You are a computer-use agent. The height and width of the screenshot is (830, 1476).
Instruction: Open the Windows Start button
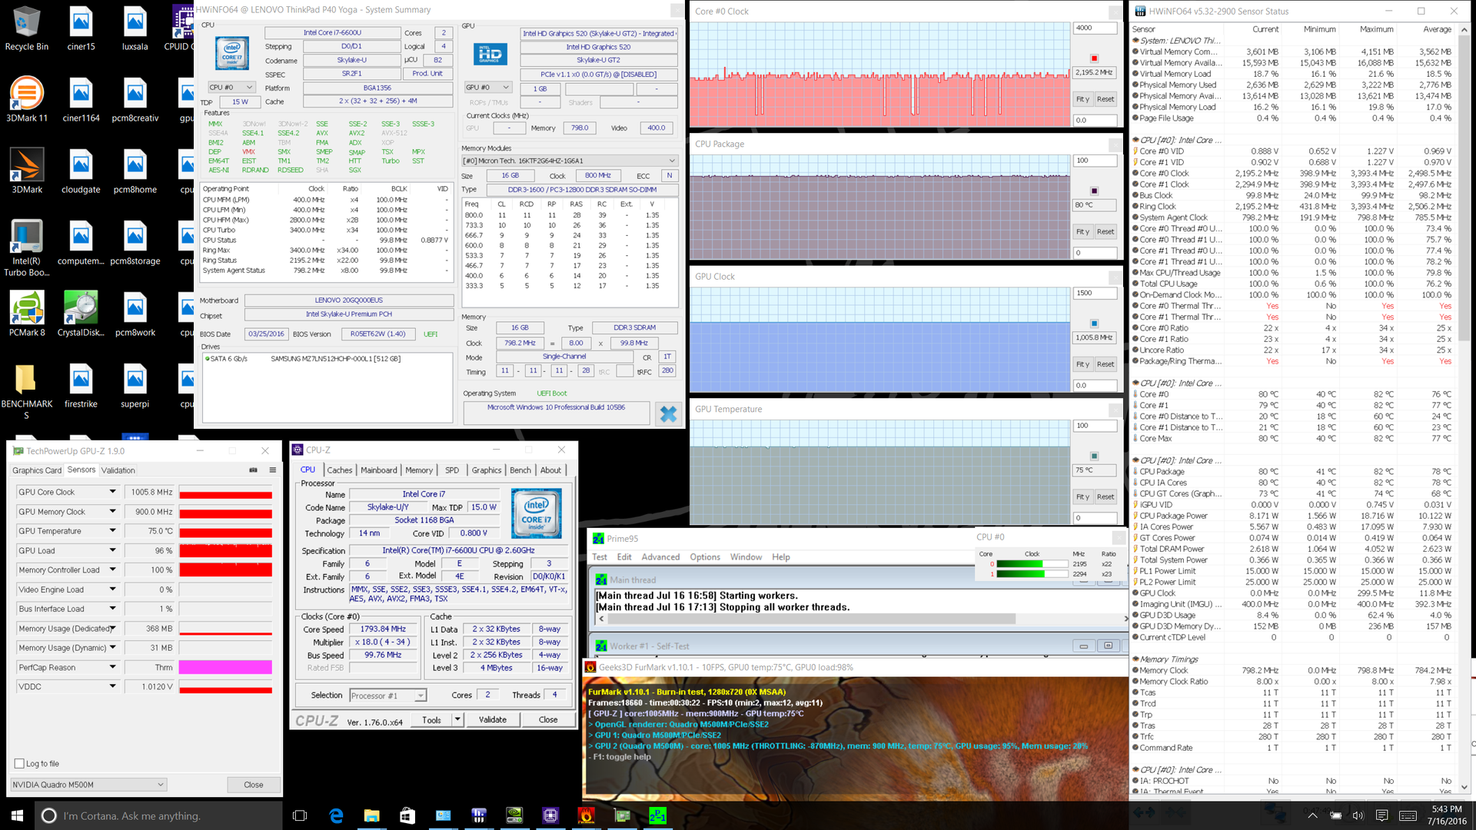click(x=17, y=815)
